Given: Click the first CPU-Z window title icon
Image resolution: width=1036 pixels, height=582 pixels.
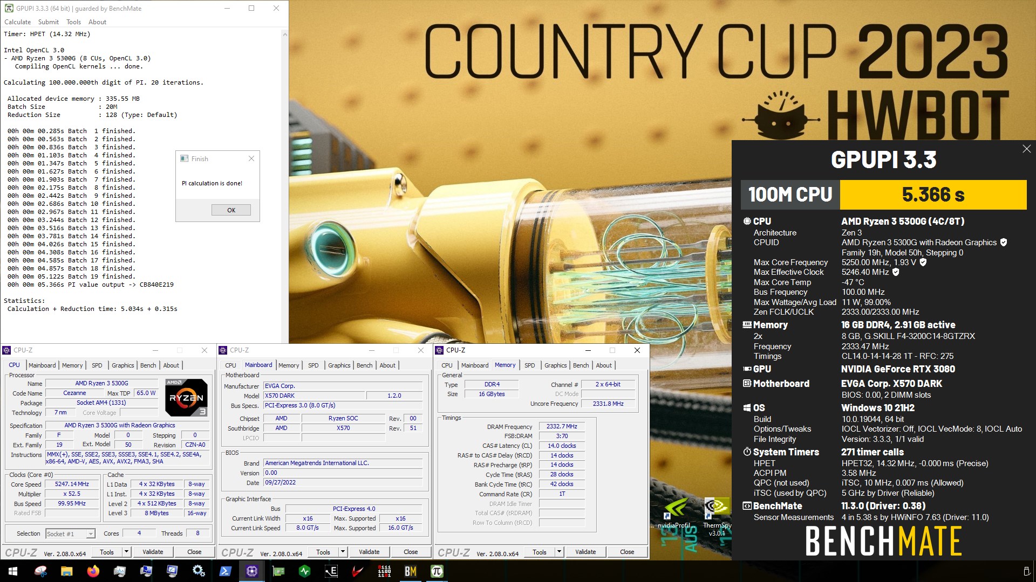Looking at the screenshot, I should click(x=7, y=350).
